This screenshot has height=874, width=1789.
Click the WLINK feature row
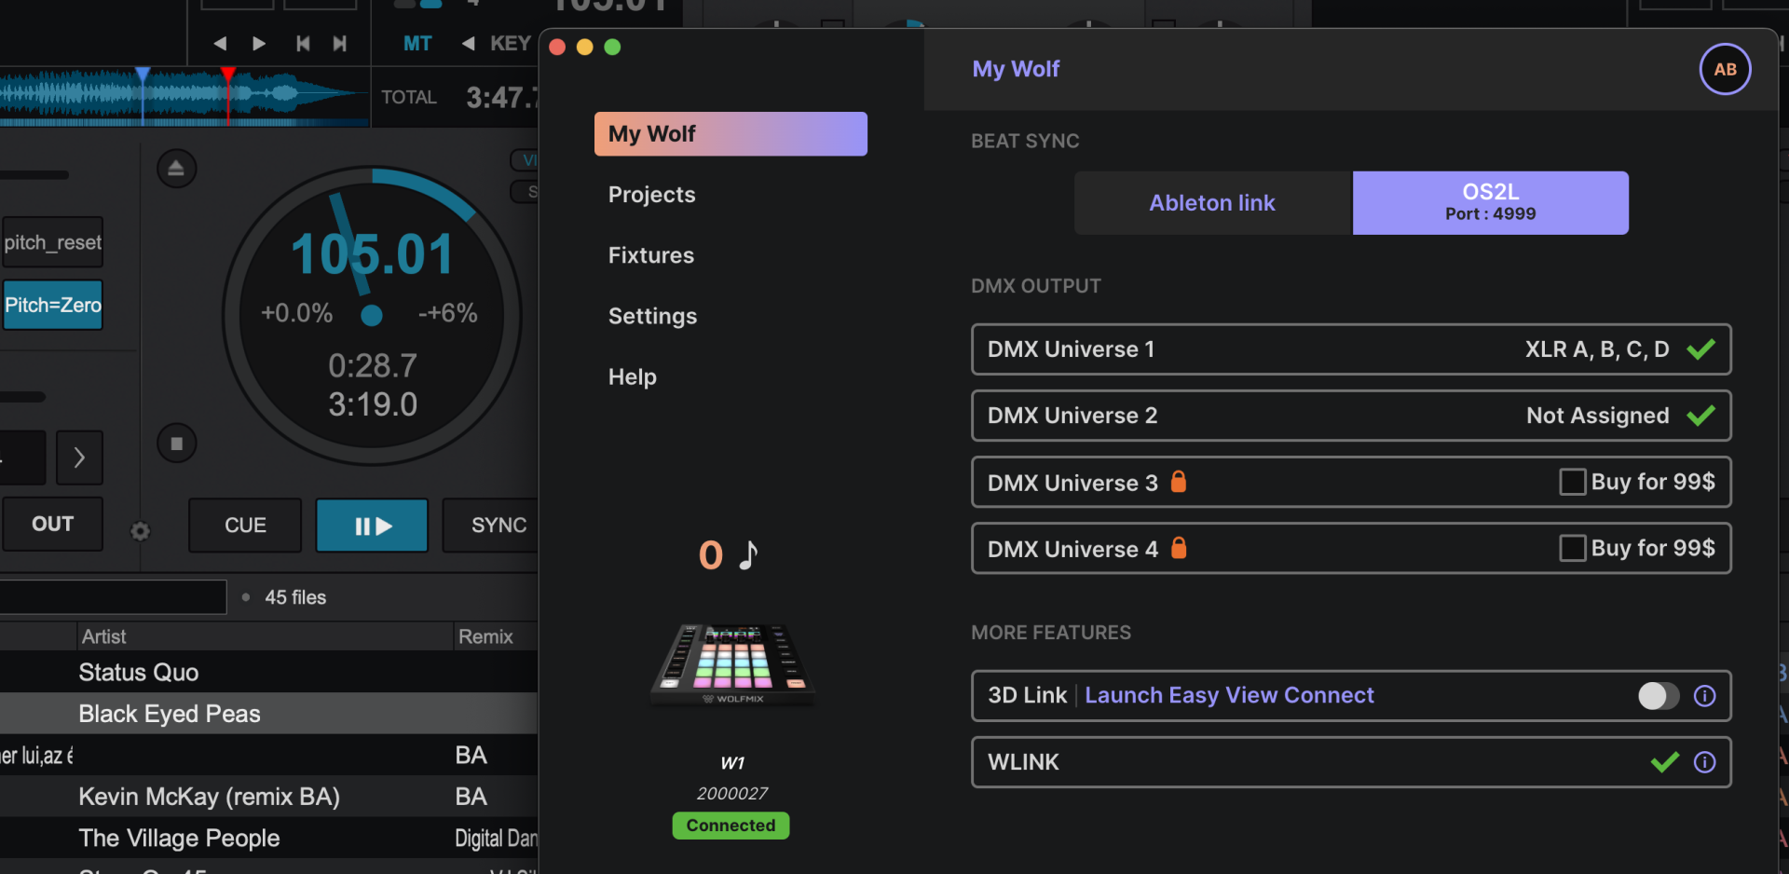[x=1351, y=762]
